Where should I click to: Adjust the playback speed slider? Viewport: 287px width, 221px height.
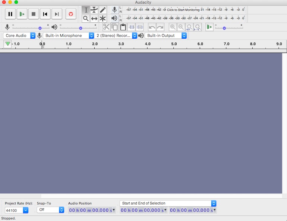click(229, 28)
